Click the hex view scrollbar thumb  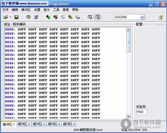[129, 42]
